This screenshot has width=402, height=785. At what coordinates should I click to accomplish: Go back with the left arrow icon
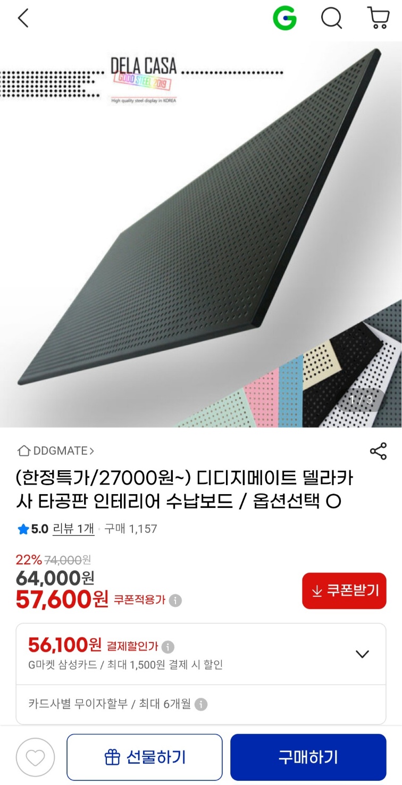pos(23,19)
